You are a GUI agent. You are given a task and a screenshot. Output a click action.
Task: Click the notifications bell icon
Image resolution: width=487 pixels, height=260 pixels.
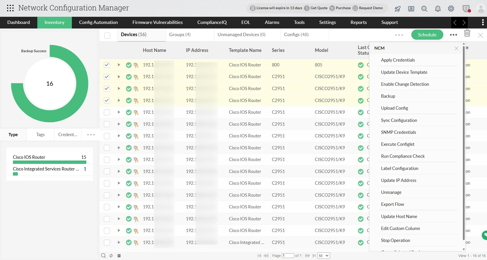[x=437, y=9]
